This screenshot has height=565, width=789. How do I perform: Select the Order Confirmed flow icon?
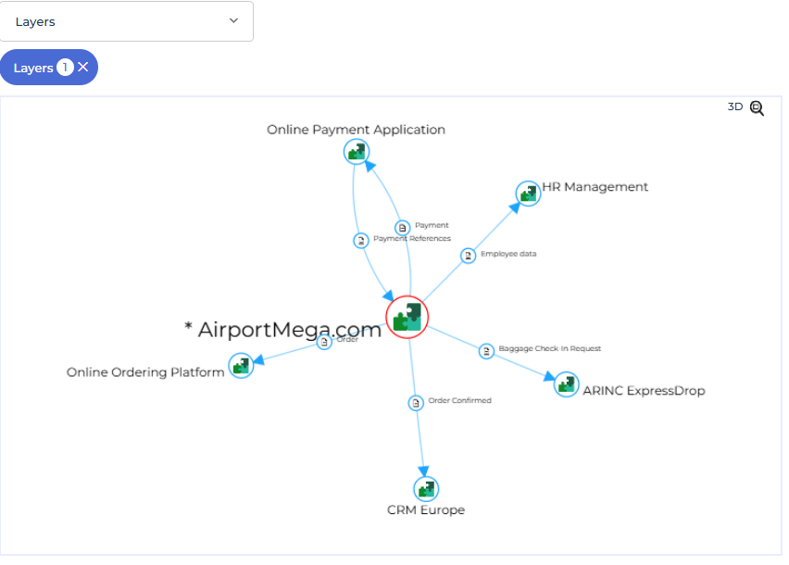(x=416, y=403)
